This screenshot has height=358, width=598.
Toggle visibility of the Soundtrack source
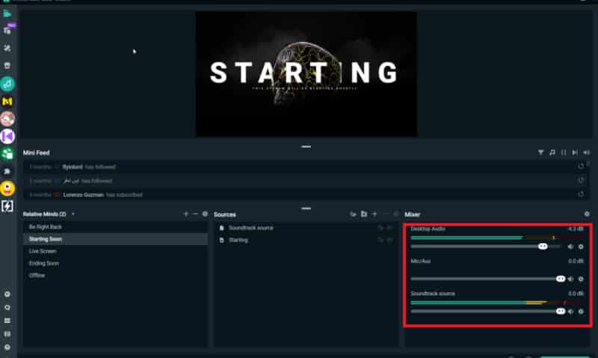tap(389, 228)
